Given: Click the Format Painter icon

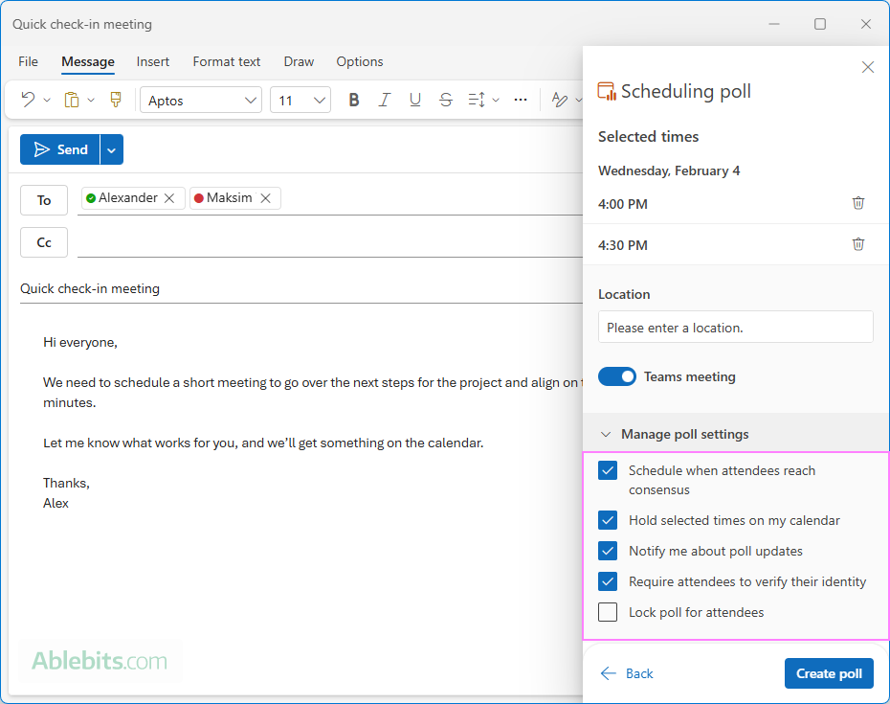Looking at the screenshot, I should pos(115,100).
